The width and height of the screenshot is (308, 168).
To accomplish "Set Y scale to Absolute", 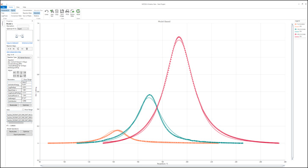I will coord(37,13).
